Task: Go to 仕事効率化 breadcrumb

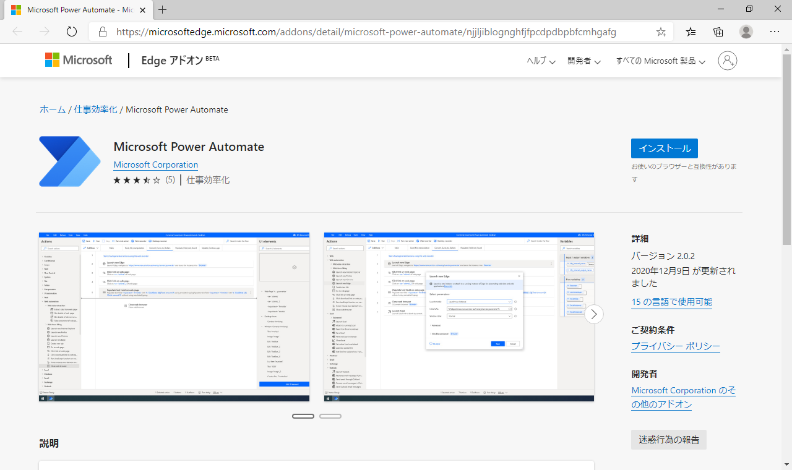Action: click(x=96, y=109)
